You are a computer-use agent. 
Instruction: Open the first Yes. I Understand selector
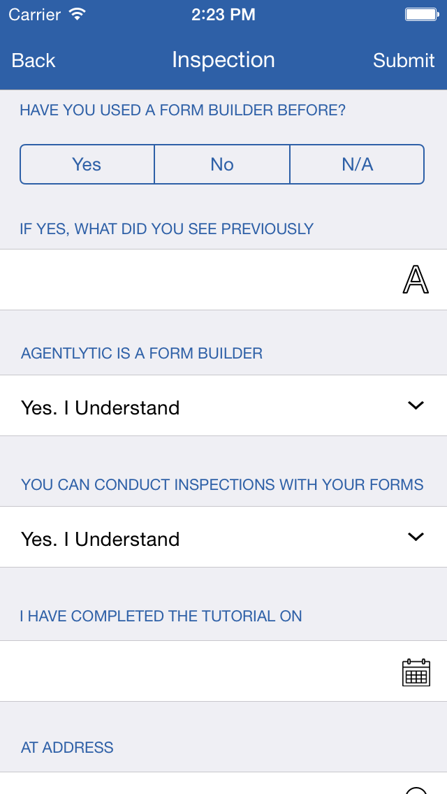(x=223, y=405)
